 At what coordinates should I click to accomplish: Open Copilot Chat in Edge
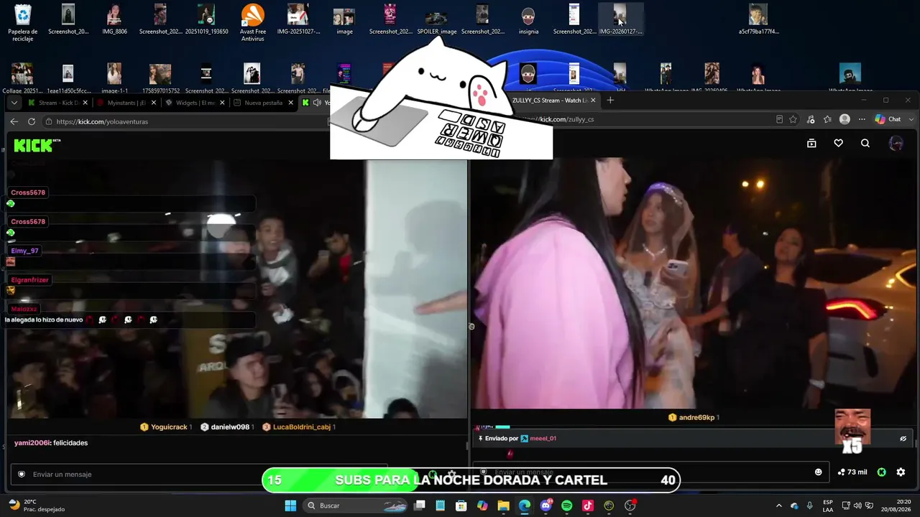pyautogui.click(x=888, y=119)
